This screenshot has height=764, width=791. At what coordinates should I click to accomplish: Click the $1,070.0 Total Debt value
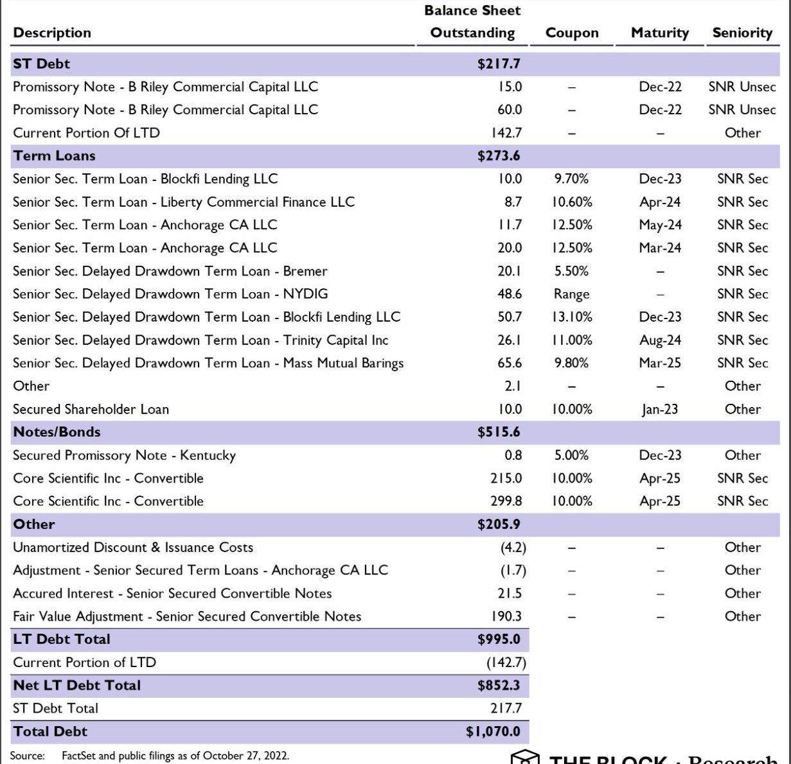pos(493,731)
